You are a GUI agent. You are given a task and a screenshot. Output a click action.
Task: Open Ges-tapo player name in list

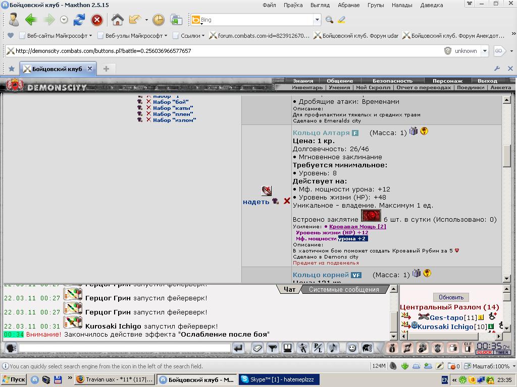click(x=447, y=317)
